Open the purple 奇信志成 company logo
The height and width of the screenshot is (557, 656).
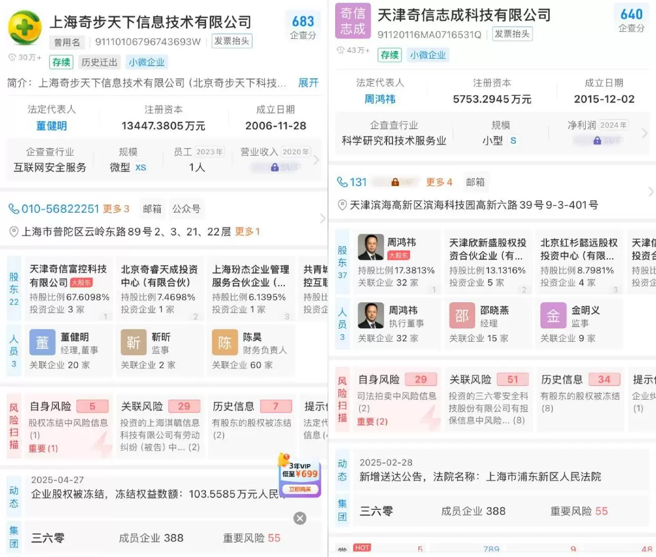click(x=353, y=21)
